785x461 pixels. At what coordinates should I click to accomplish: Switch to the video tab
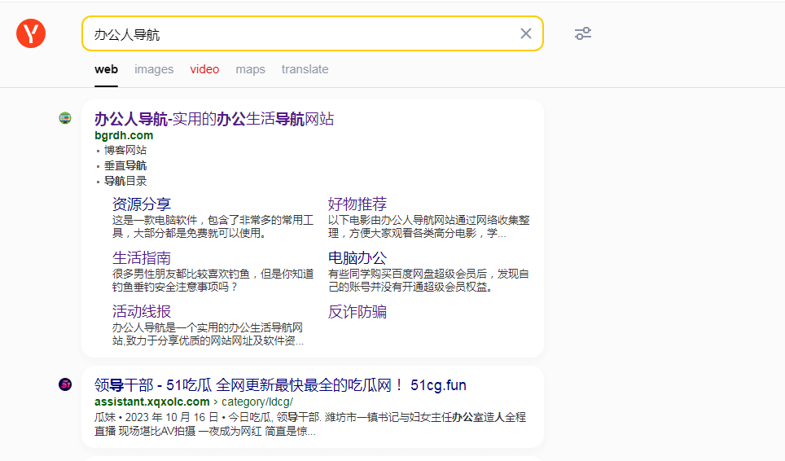(204, 69)
